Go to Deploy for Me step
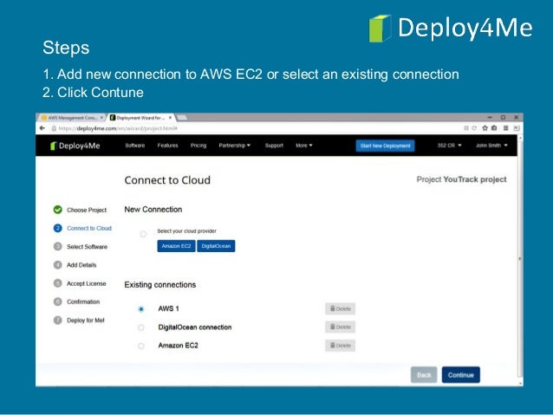 (x=86, y=321)
